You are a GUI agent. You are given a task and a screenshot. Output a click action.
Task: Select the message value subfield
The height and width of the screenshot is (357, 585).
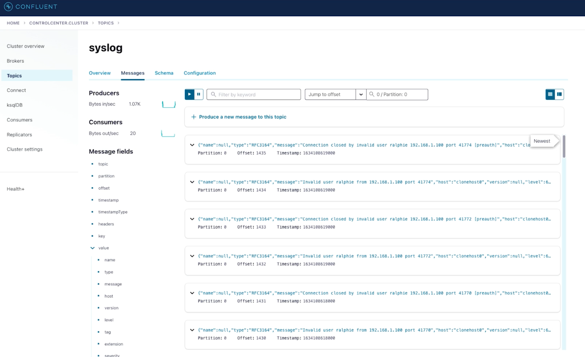click(x=113, y=284)
